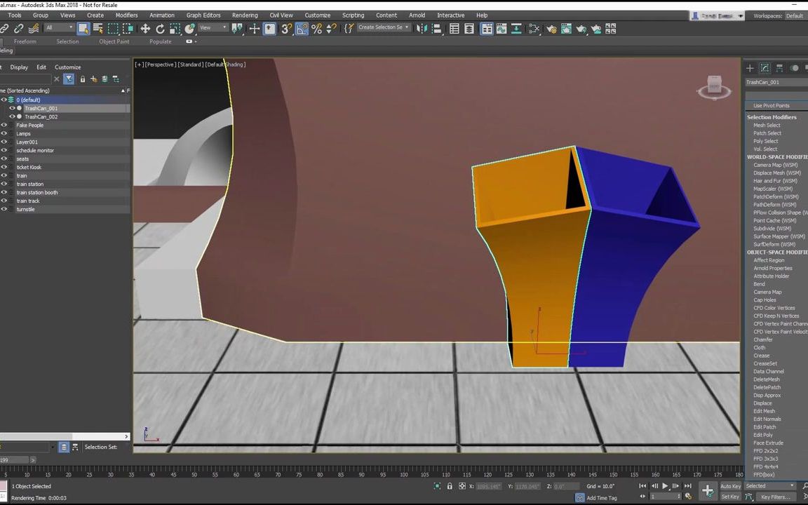Viewport: 808px width, 505px height.
Task: Toggle Auto Key mode
Action: [x=730, y=486]
